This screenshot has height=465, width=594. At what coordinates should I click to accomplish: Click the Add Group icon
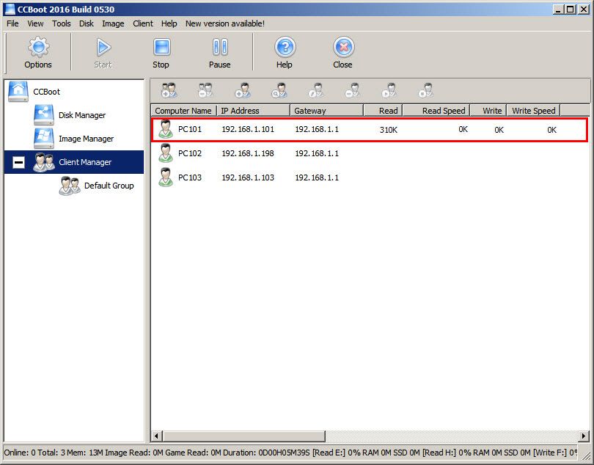[x=169, y=91]
